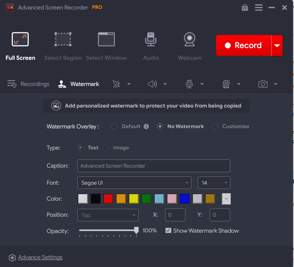Toggle the mouse click effects icon
This screenshot has height=267, width=294.
(x=116, y=84)
